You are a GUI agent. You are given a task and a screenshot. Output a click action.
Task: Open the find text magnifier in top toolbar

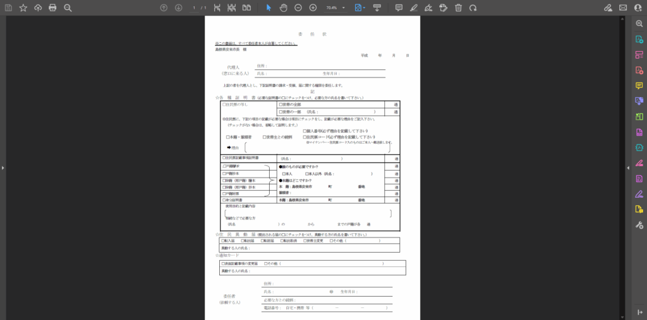(x=68, y=8)
